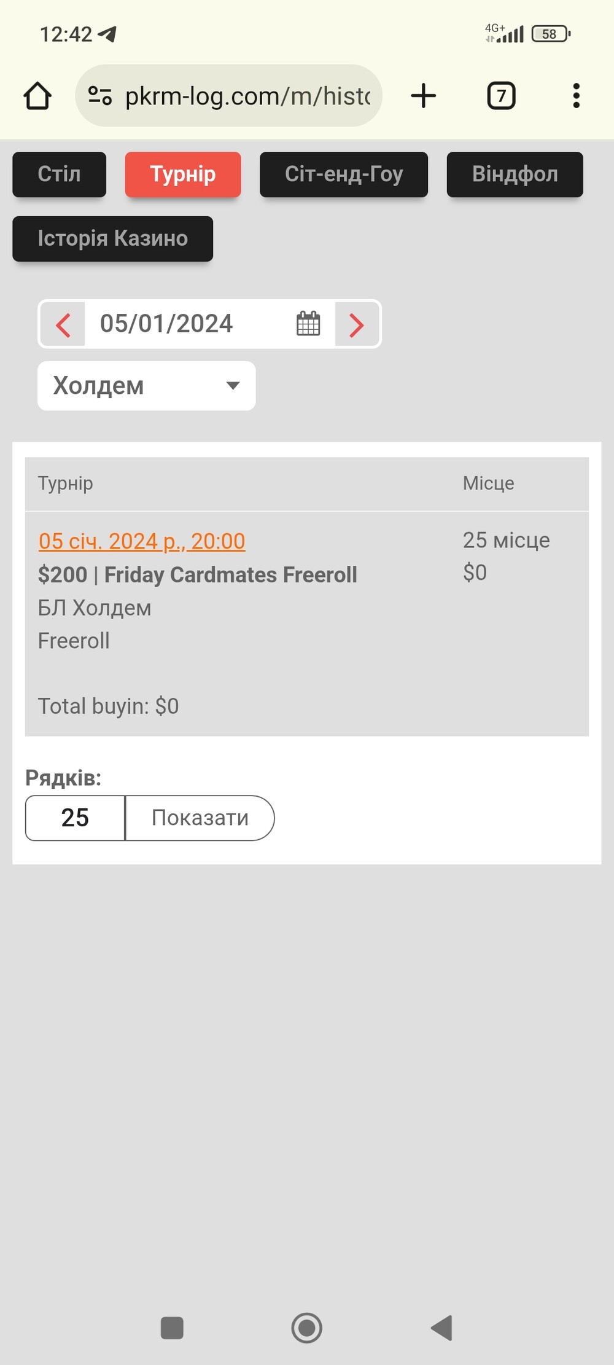Open the tab switcher showing 7 tabs

click(x=501, y=96)
